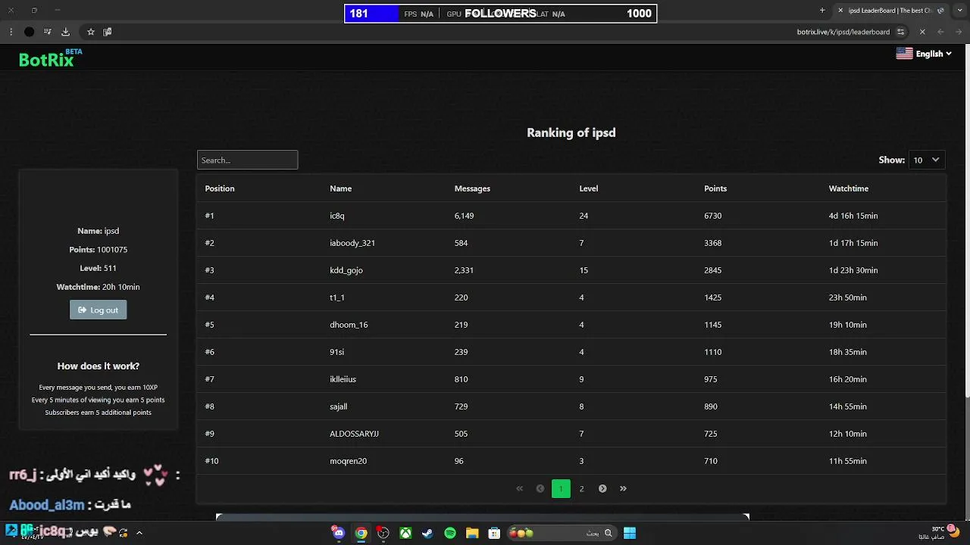The image size is (970, 545).
Task: Select user 91si in ranking
Action: coord(337,352)
